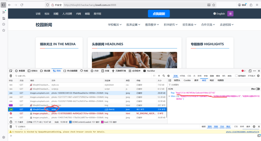
Task: Toggle the 警告 console filter
Action: click(210, 126)
